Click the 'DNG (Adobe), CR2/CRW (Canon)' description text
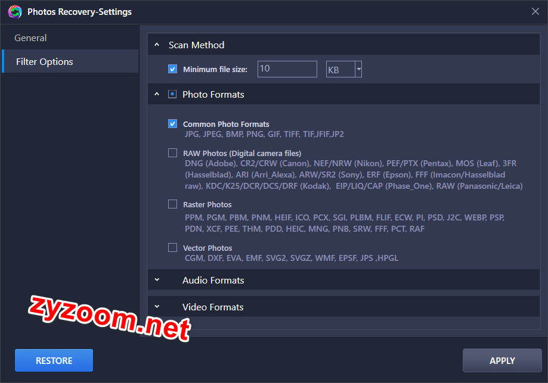548x383 pixels. pos(354,175)
